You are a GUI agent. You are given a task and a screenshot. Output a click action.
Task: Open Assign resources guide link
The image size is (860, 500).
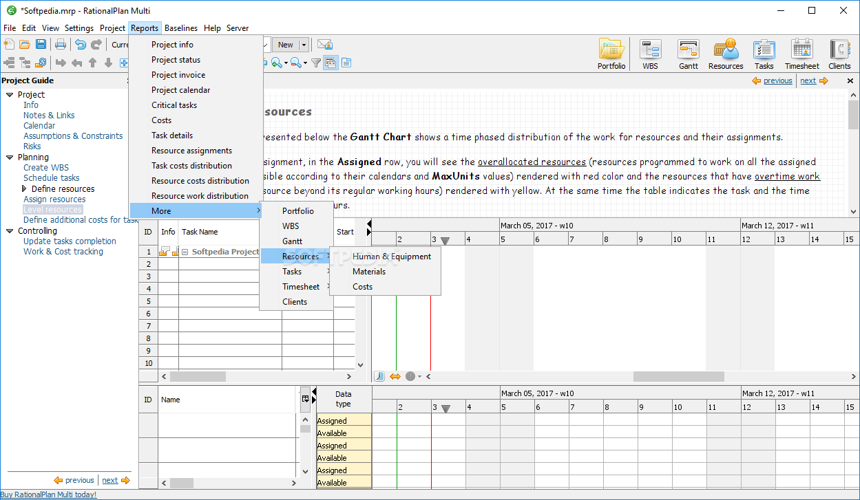coord(54,199)
